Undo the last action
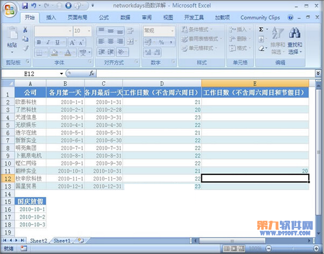 pos(34,6)
